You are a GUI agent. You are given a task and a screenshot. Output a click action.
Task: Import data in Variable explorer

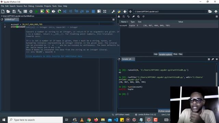pos(119,16)
